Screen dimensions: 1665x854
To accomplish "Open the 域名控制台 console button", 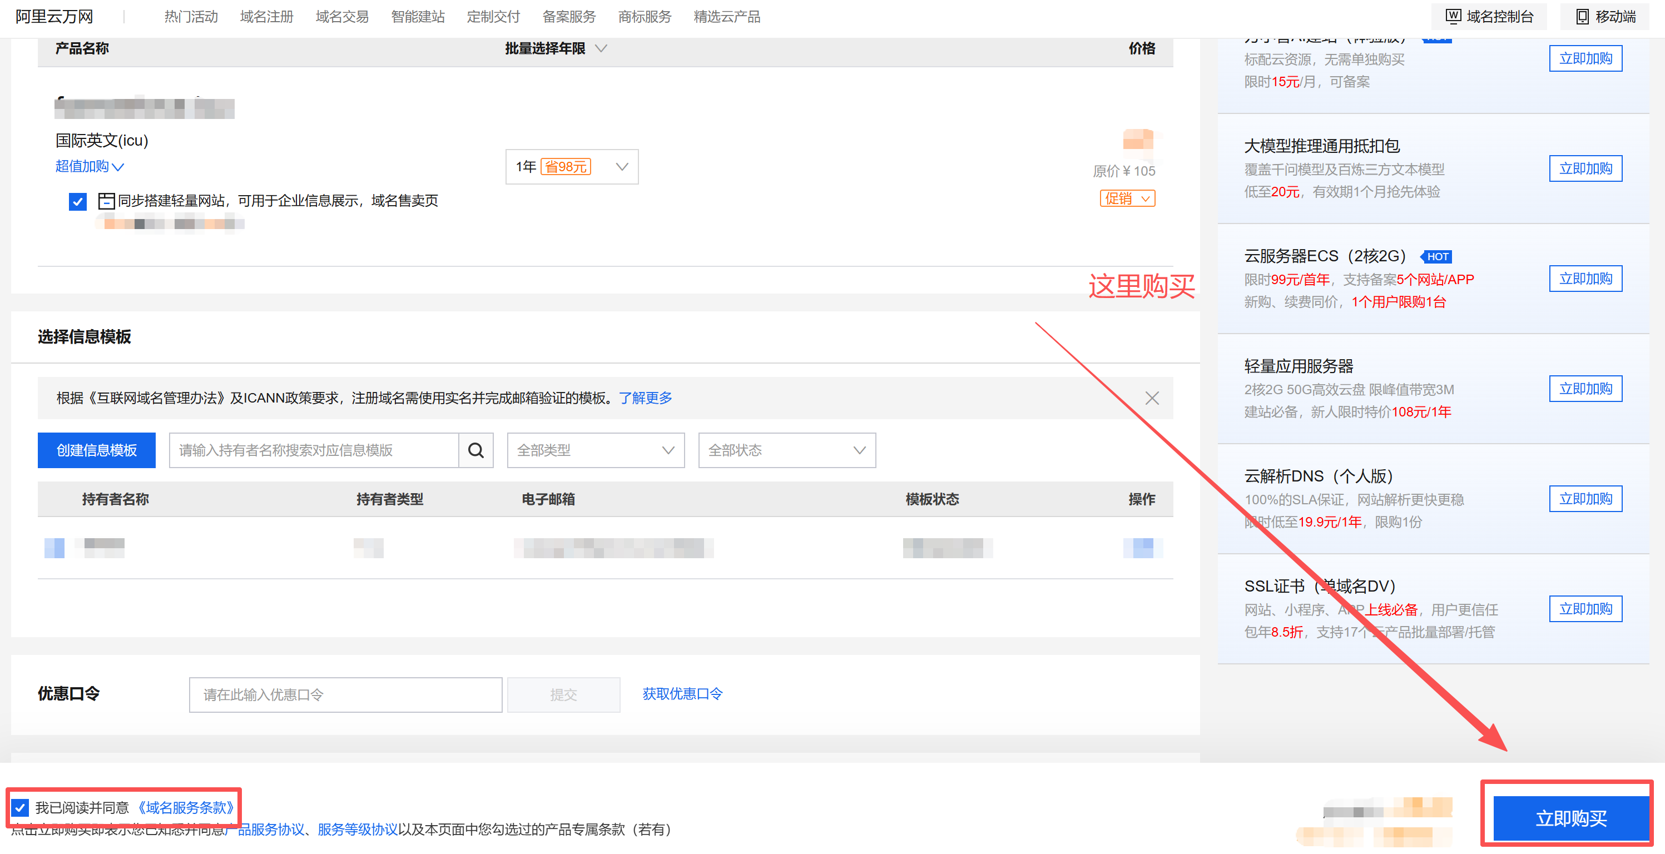I will [x=1489, y=17].
